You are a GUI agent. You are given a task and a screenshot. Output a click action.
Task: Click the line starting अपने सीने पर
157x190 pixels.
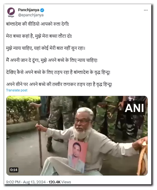59,84
